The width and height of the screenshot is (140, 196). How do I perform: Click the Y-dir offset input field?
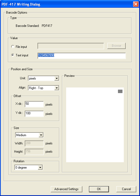coord(34,114)
